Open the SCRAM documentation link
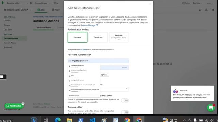218x122 pixels. coord(83,49)
